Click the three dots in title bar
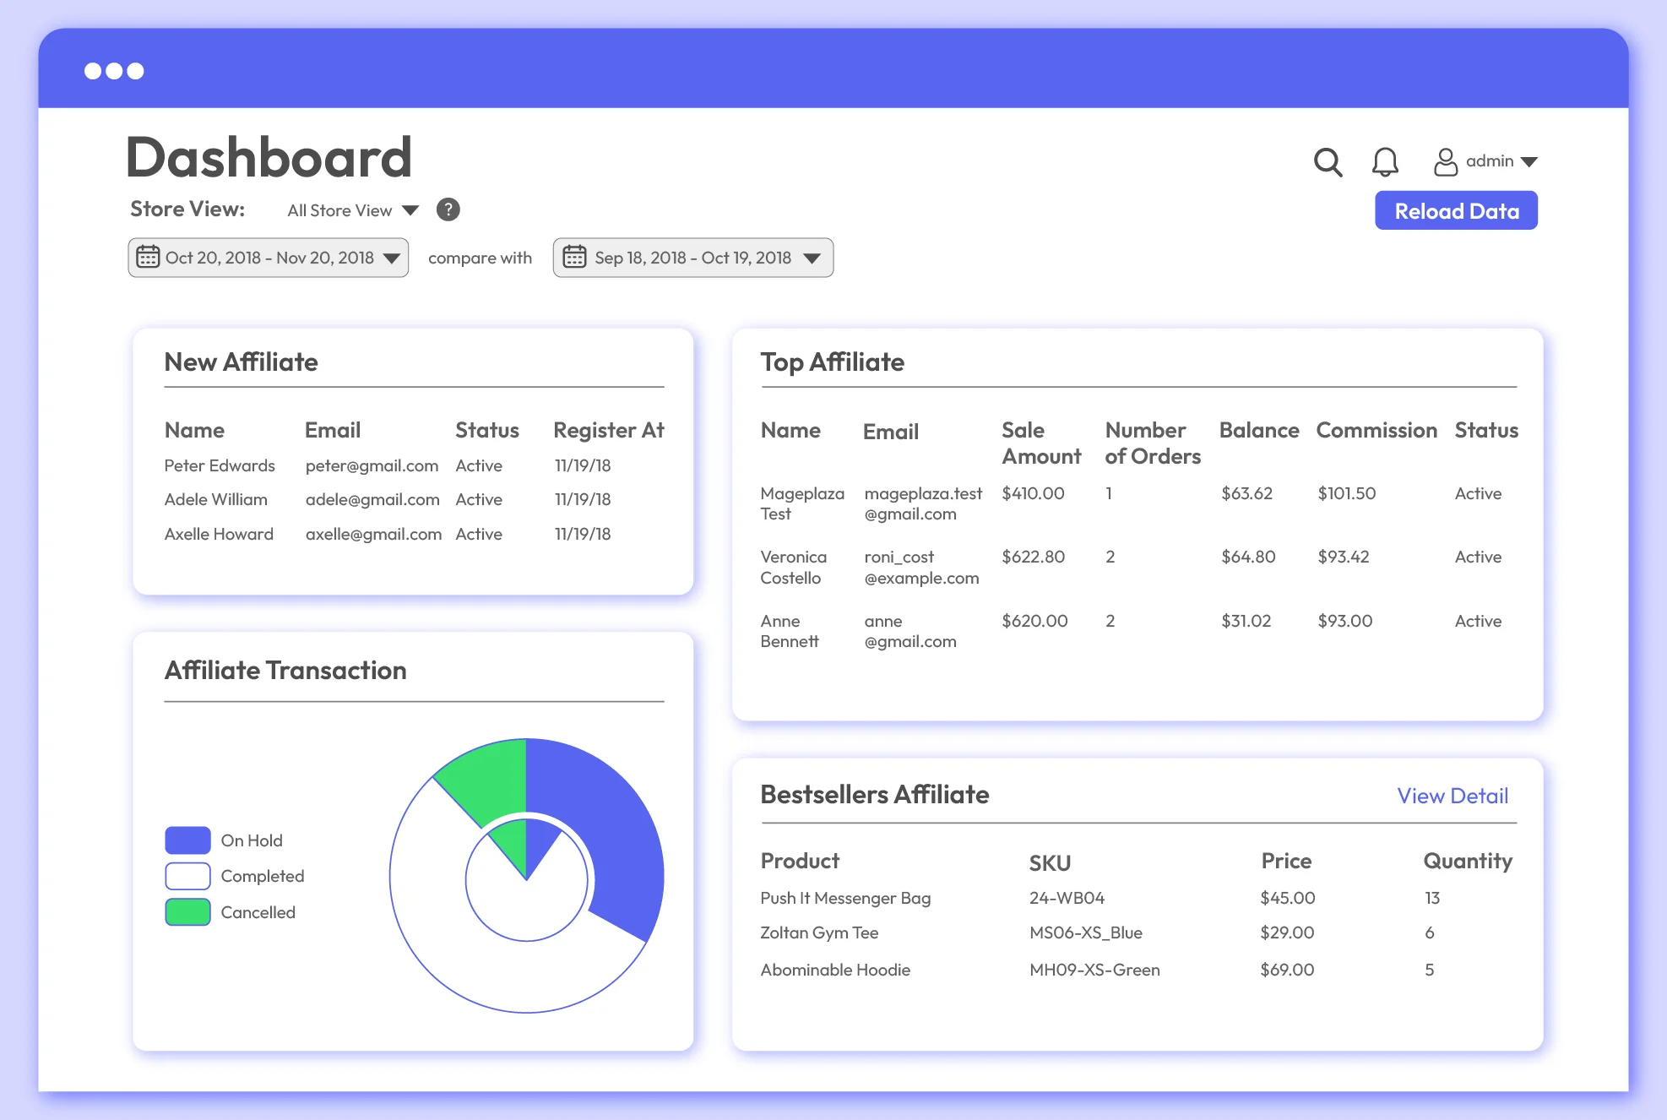The image size is (1667, 1120). (114, 71)
